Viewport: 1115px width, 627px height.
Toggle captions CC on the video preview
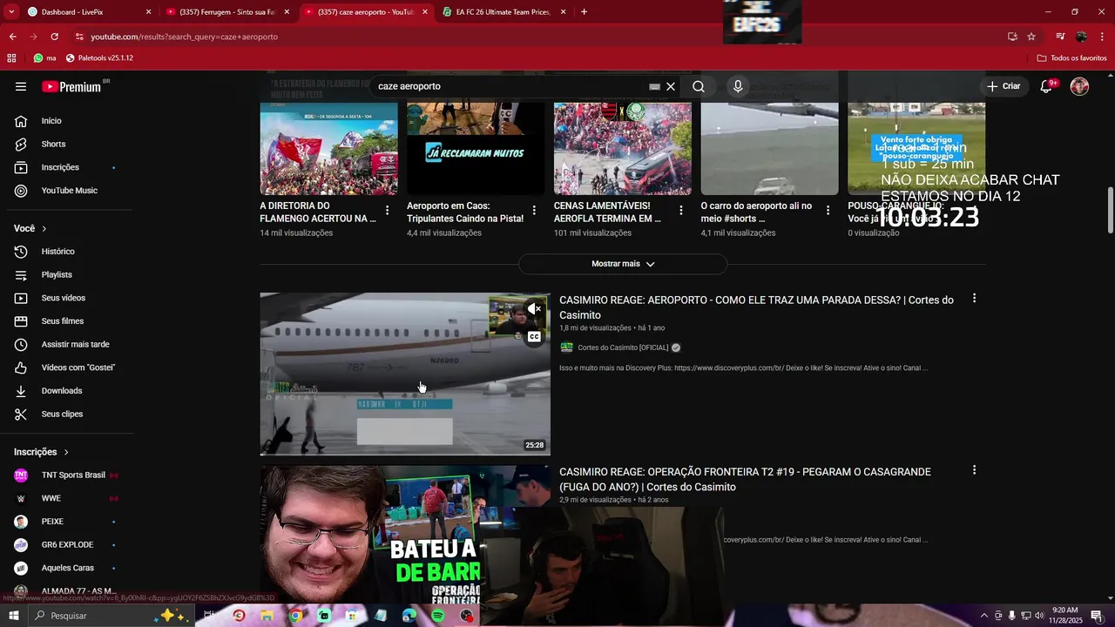[x=534, y=337]
